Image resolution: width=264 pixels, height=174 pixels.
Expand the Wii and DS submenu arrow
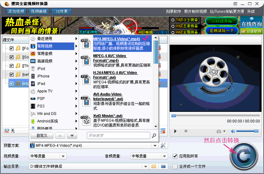pos(76,113)
